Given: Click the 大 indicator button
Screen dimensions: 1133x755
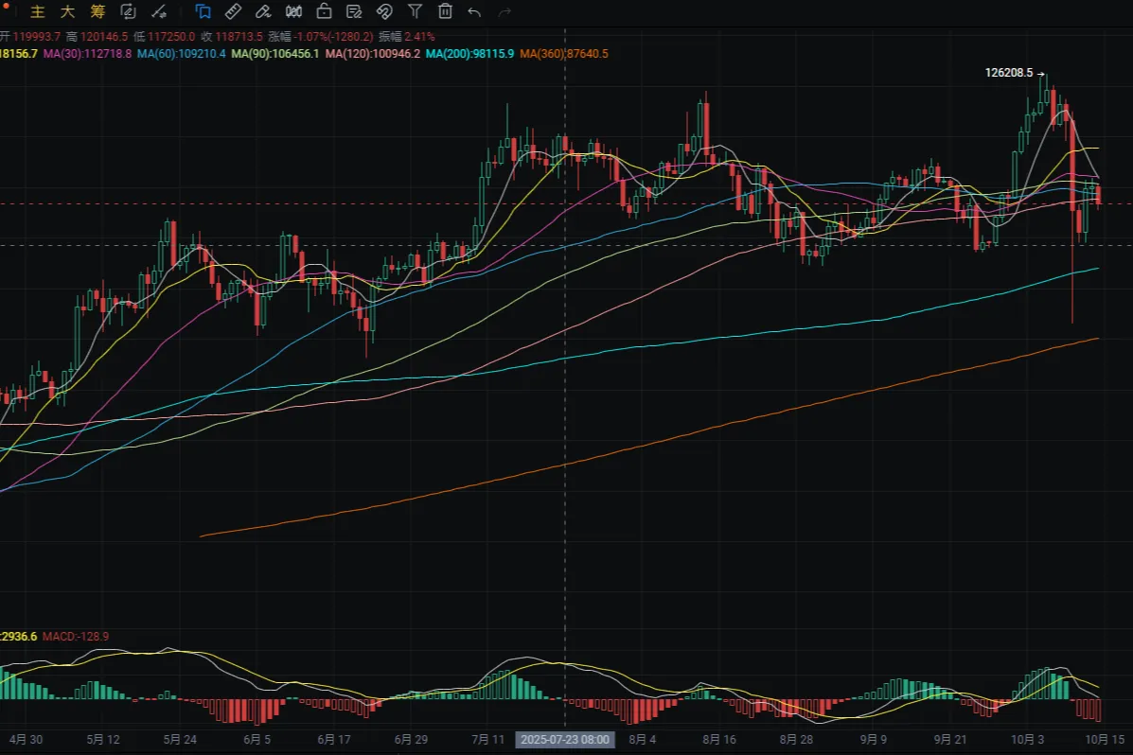Looking at the screenshot, I should tap(67, 12).
